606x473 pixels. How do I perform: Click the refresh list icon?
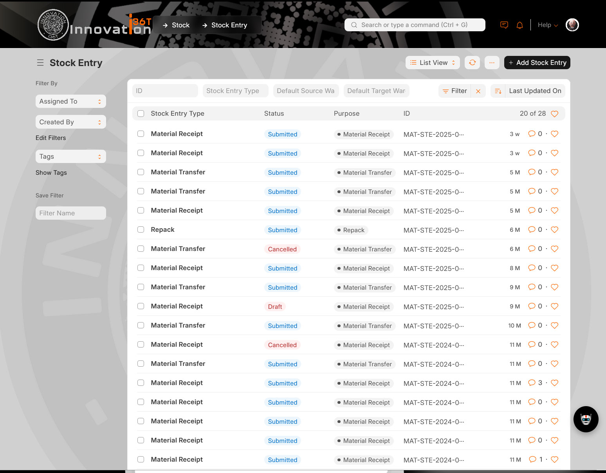472,63
